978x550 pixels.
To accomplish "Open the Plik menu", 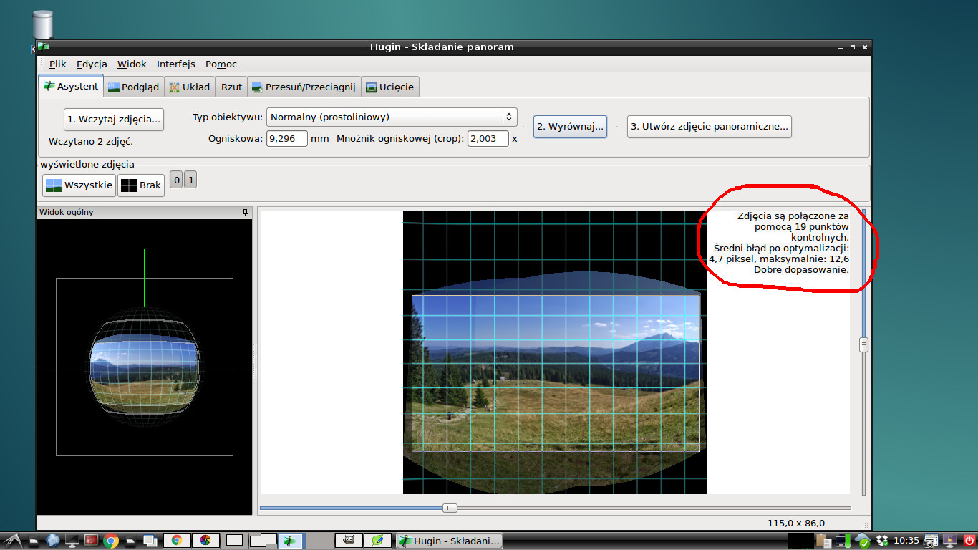I will tap(57, 64).
